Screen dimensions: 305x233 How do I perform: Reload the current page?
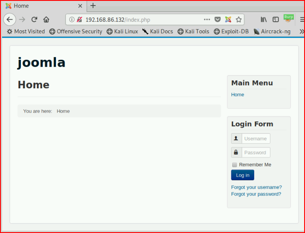tap(34, 19)
